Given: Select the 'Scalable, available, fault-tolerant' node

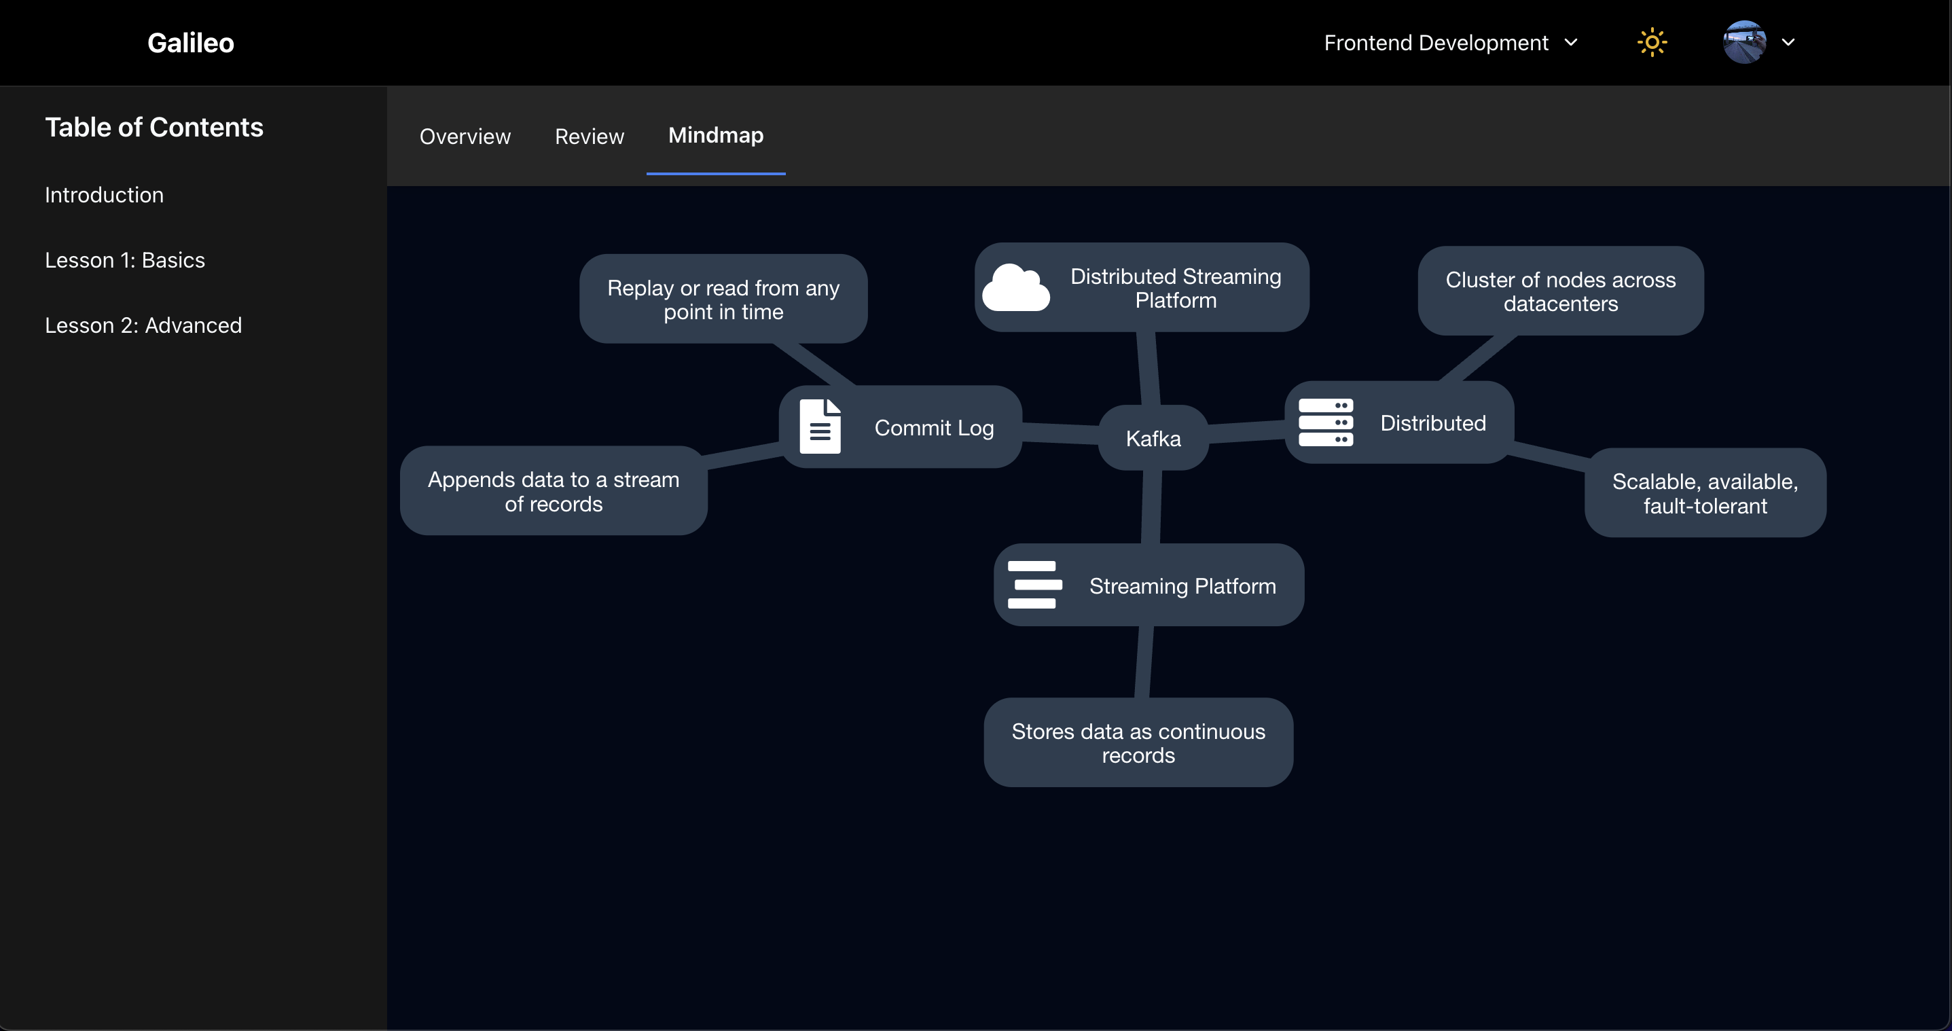Looking at the screenshot, I should pyautogui.click(x=1704, y=493).
